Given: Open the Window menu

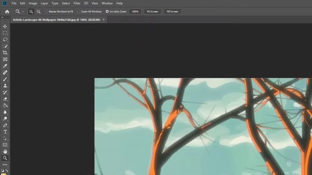Looking at the screenshot, I should 107,3.
